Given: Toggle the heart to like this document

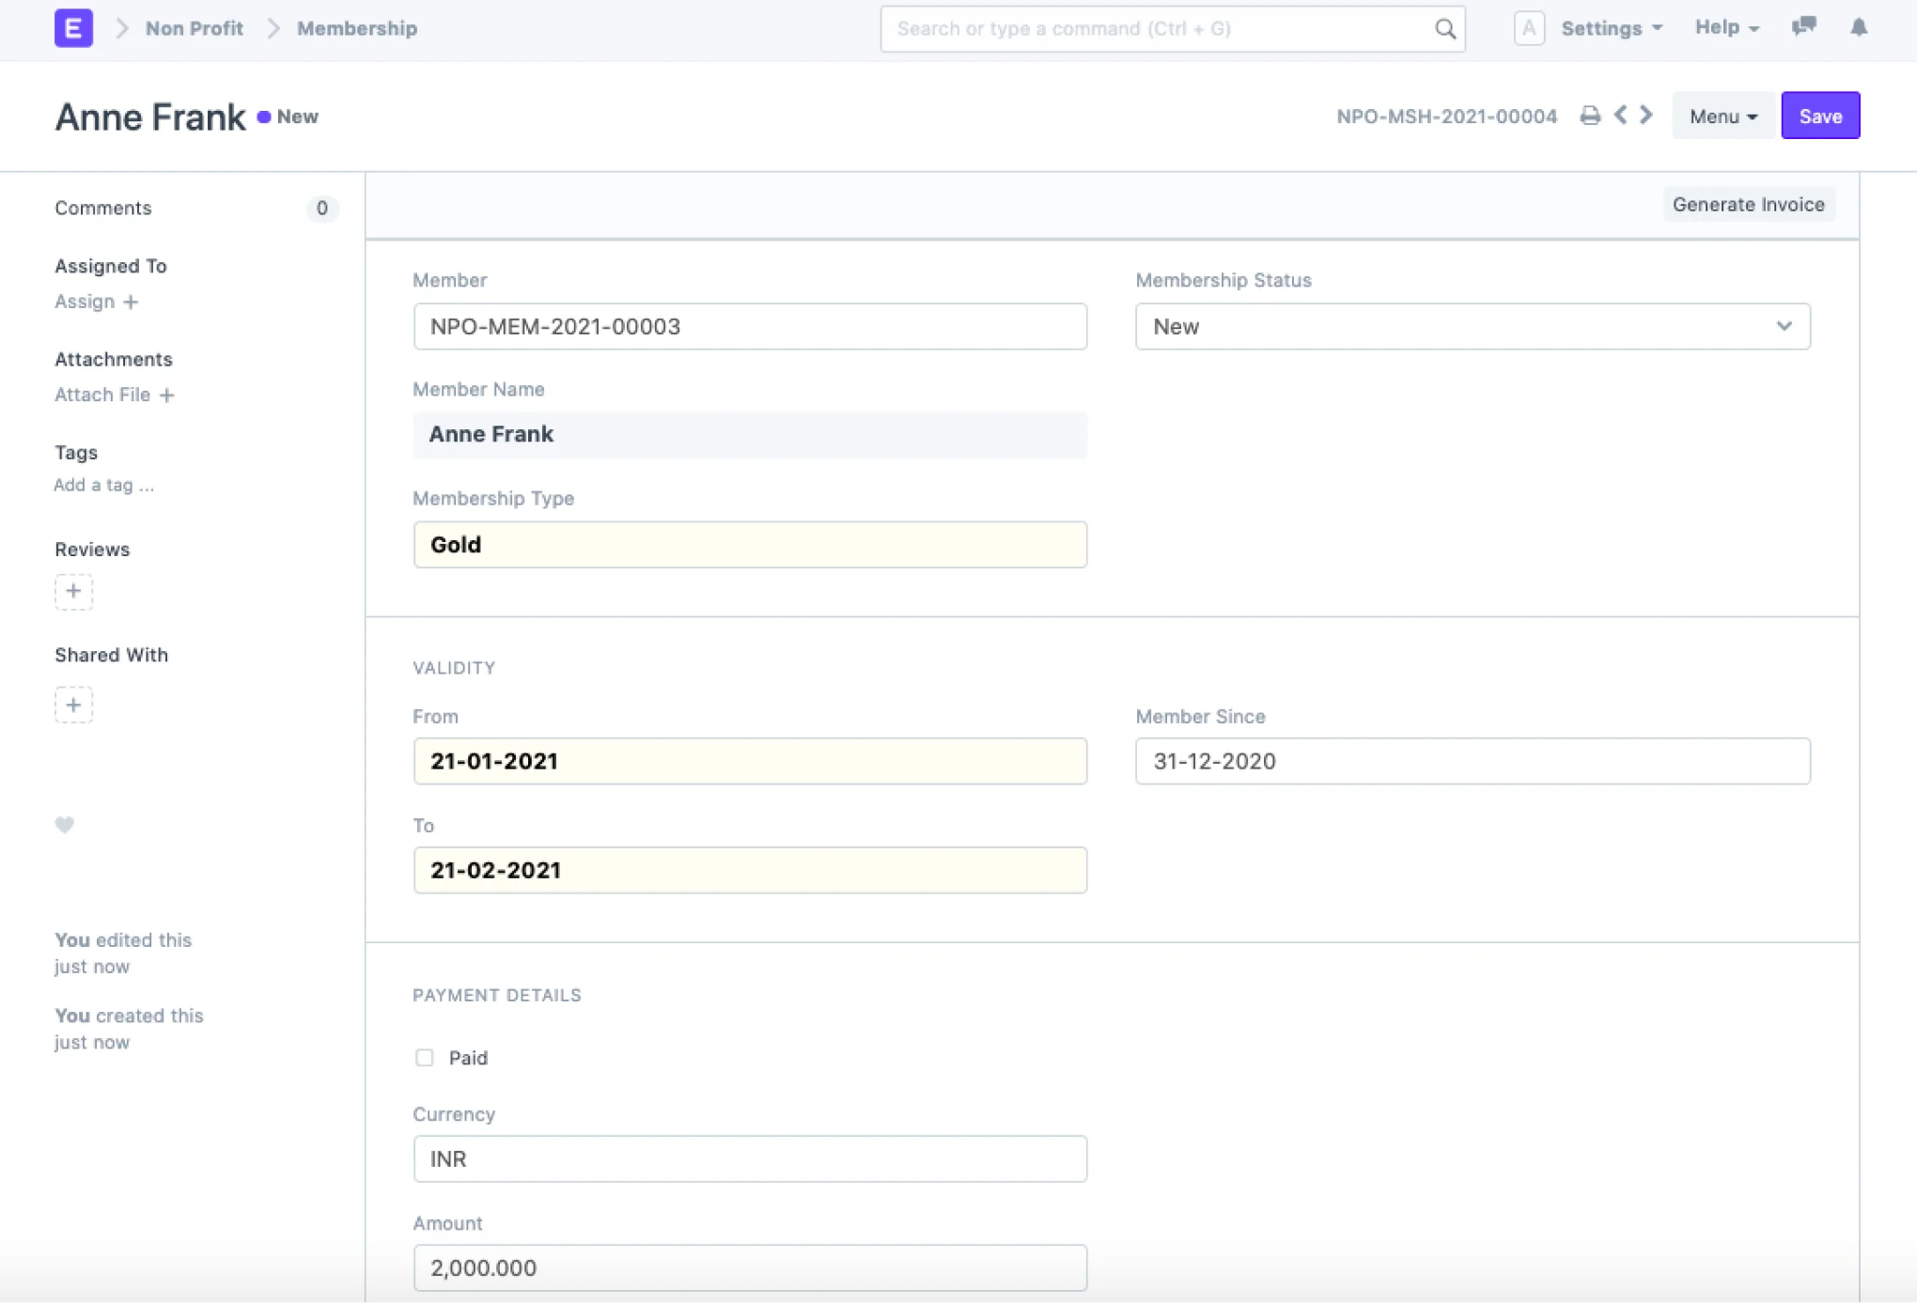Looking at the screenshot, I should click(64, 825).
